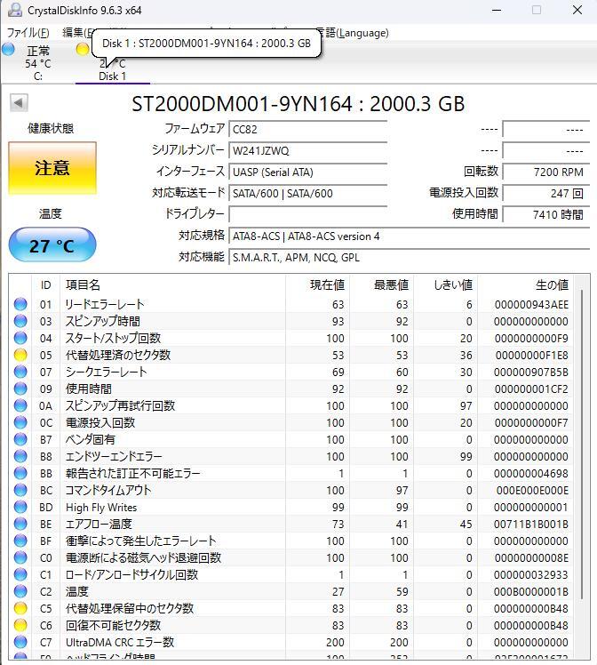Click the 注意 health status button
The height and width of the screenshot is (665, 597).
click(x=52, y=168)
